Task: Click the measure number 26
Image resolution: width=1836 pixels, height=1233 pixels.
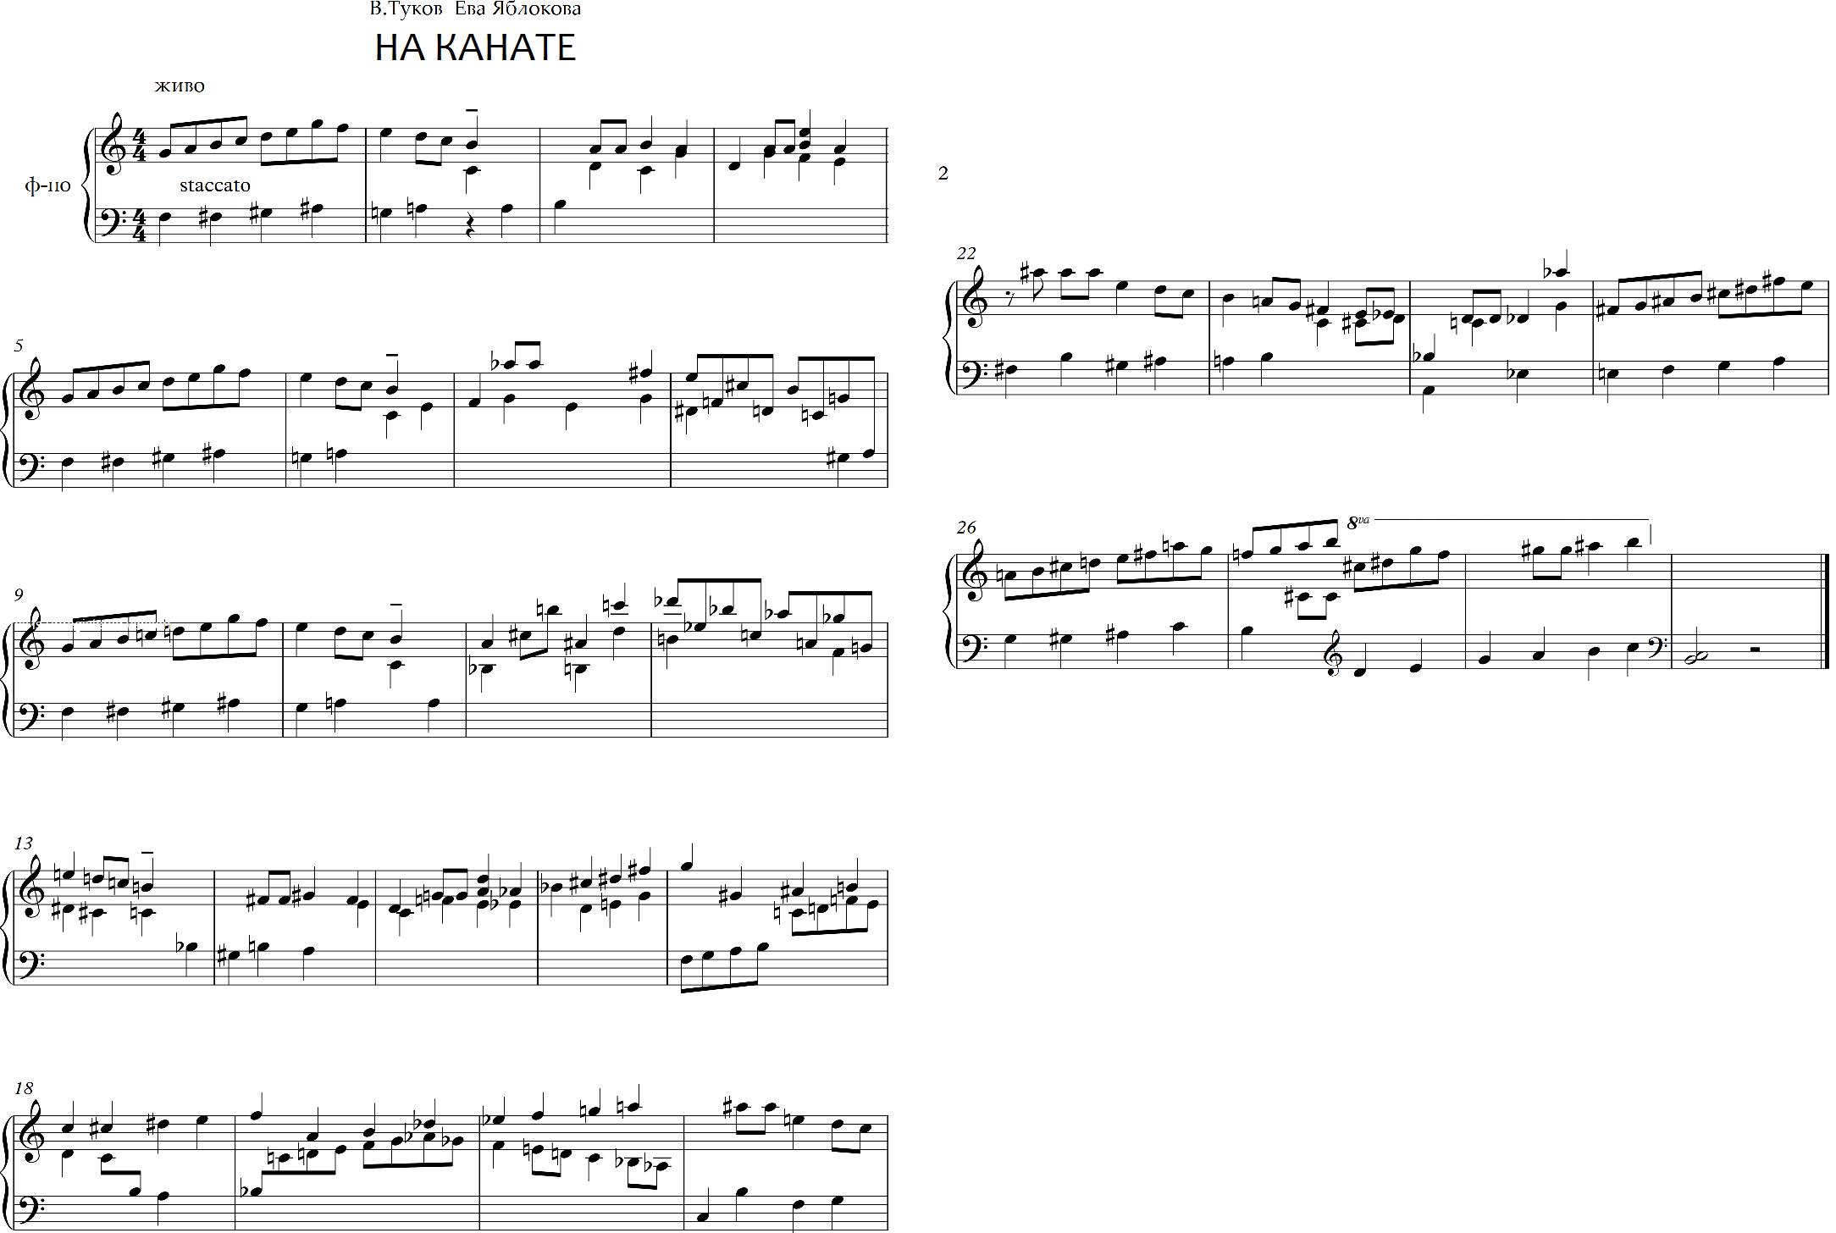Action: pyautogui.click(x=966, y=528)
